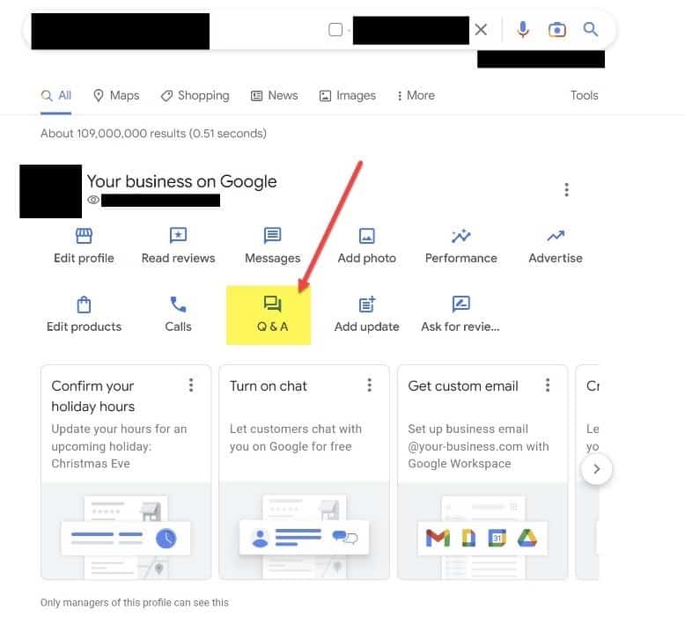Open the Get custom email card title
The height and width of the screenshot is (624, 685).
(x=463, y=386)
